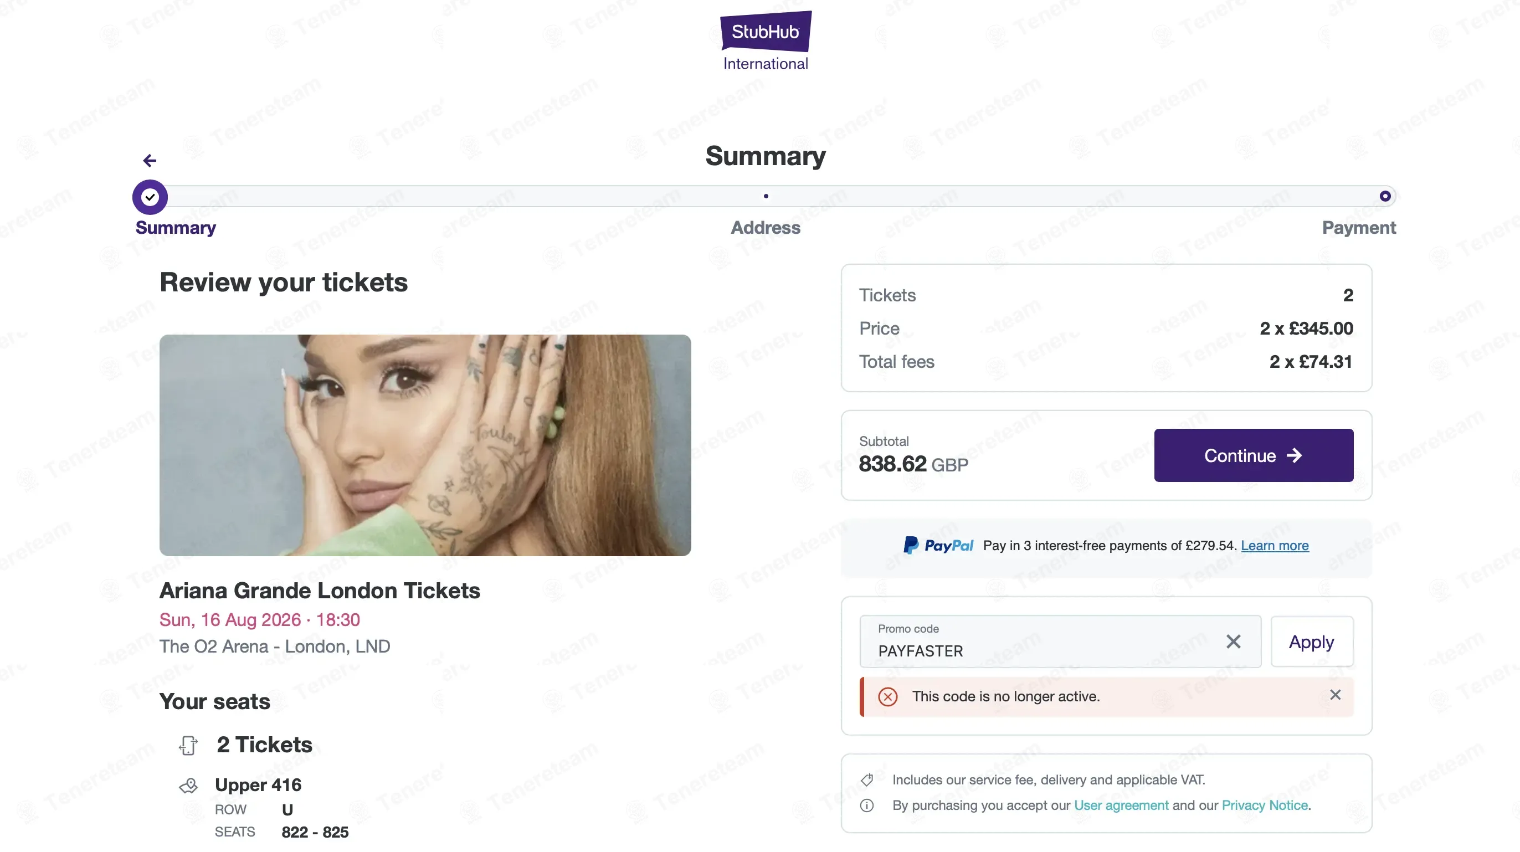Click the info icon beside purchase terms
Screen dimensions: 1520x852
867,805
